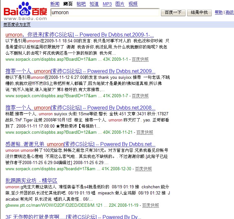Click the search box containing umoron
Screen dimensions: 234x219
(x=105, y=13)
